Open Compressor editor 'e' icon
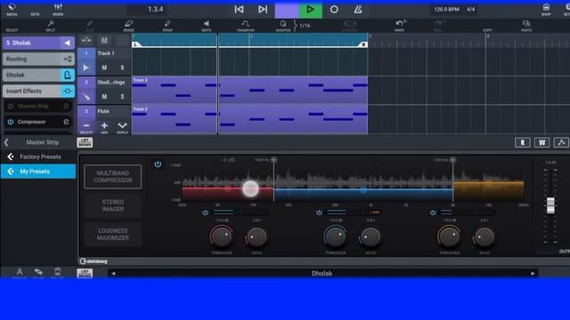The image size is (570, 320). (x=66, y=122)
